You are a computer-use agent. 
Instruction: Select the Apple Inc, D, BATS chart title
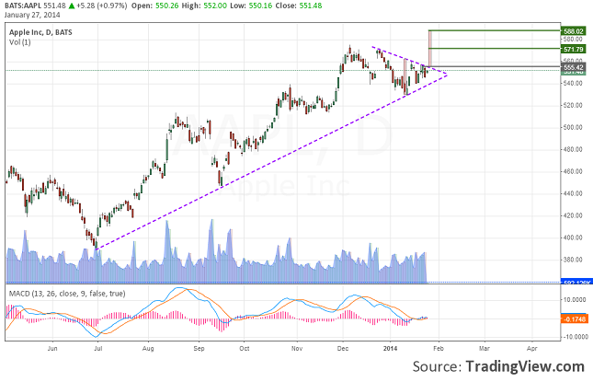pos(40,32)
